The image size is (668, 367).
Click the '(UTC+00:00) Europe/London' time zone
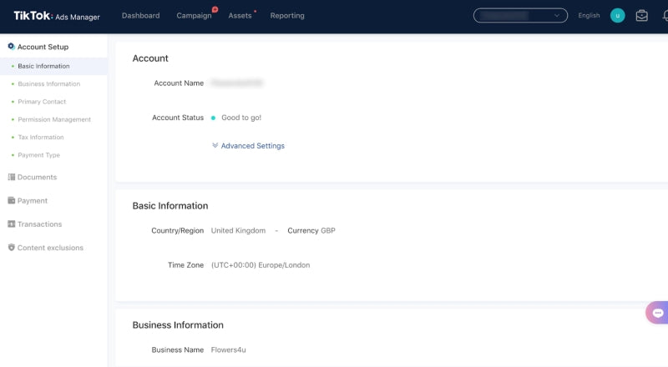[261, 264]
